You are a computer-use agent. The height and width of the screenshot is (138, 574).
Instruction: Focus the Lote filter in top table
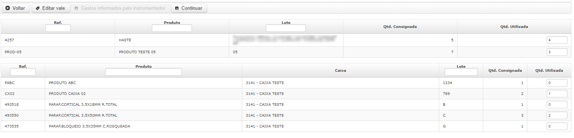[286, 28]
